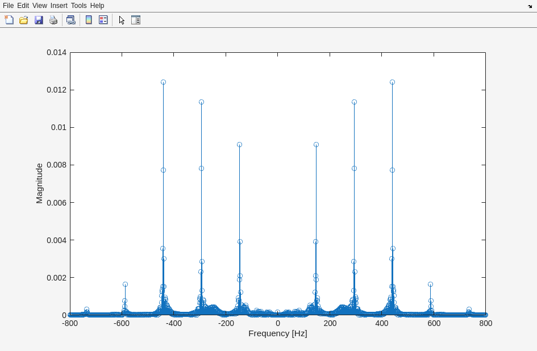Click the Link Plot toolbar icon

(x=70, y=20)
